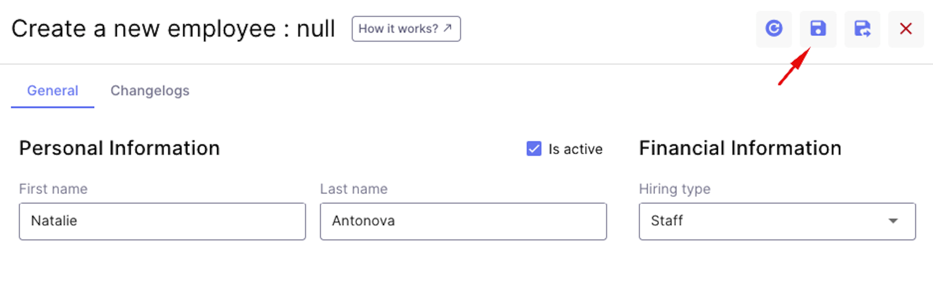933x297 pixels.
Task: Save the new employee record
Action: click(x=818, y=29)
